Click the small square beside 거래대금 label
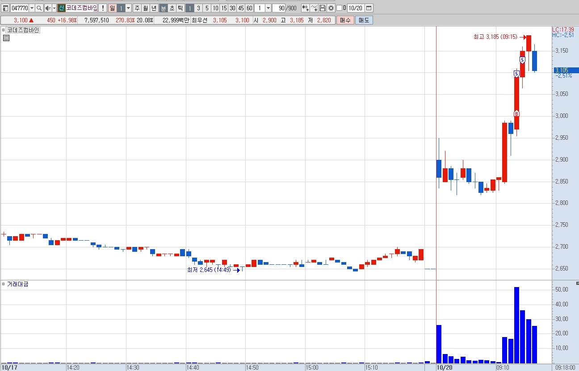The image size is (579, 371). click(3, 284)
